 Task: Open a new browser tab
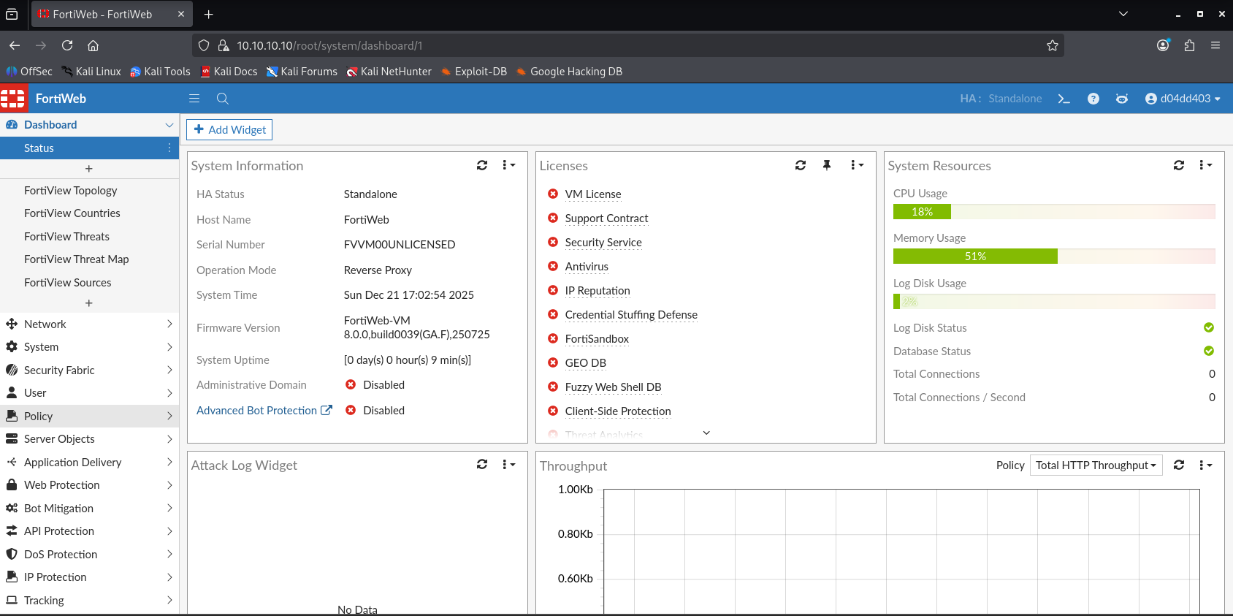pos(208,14)
